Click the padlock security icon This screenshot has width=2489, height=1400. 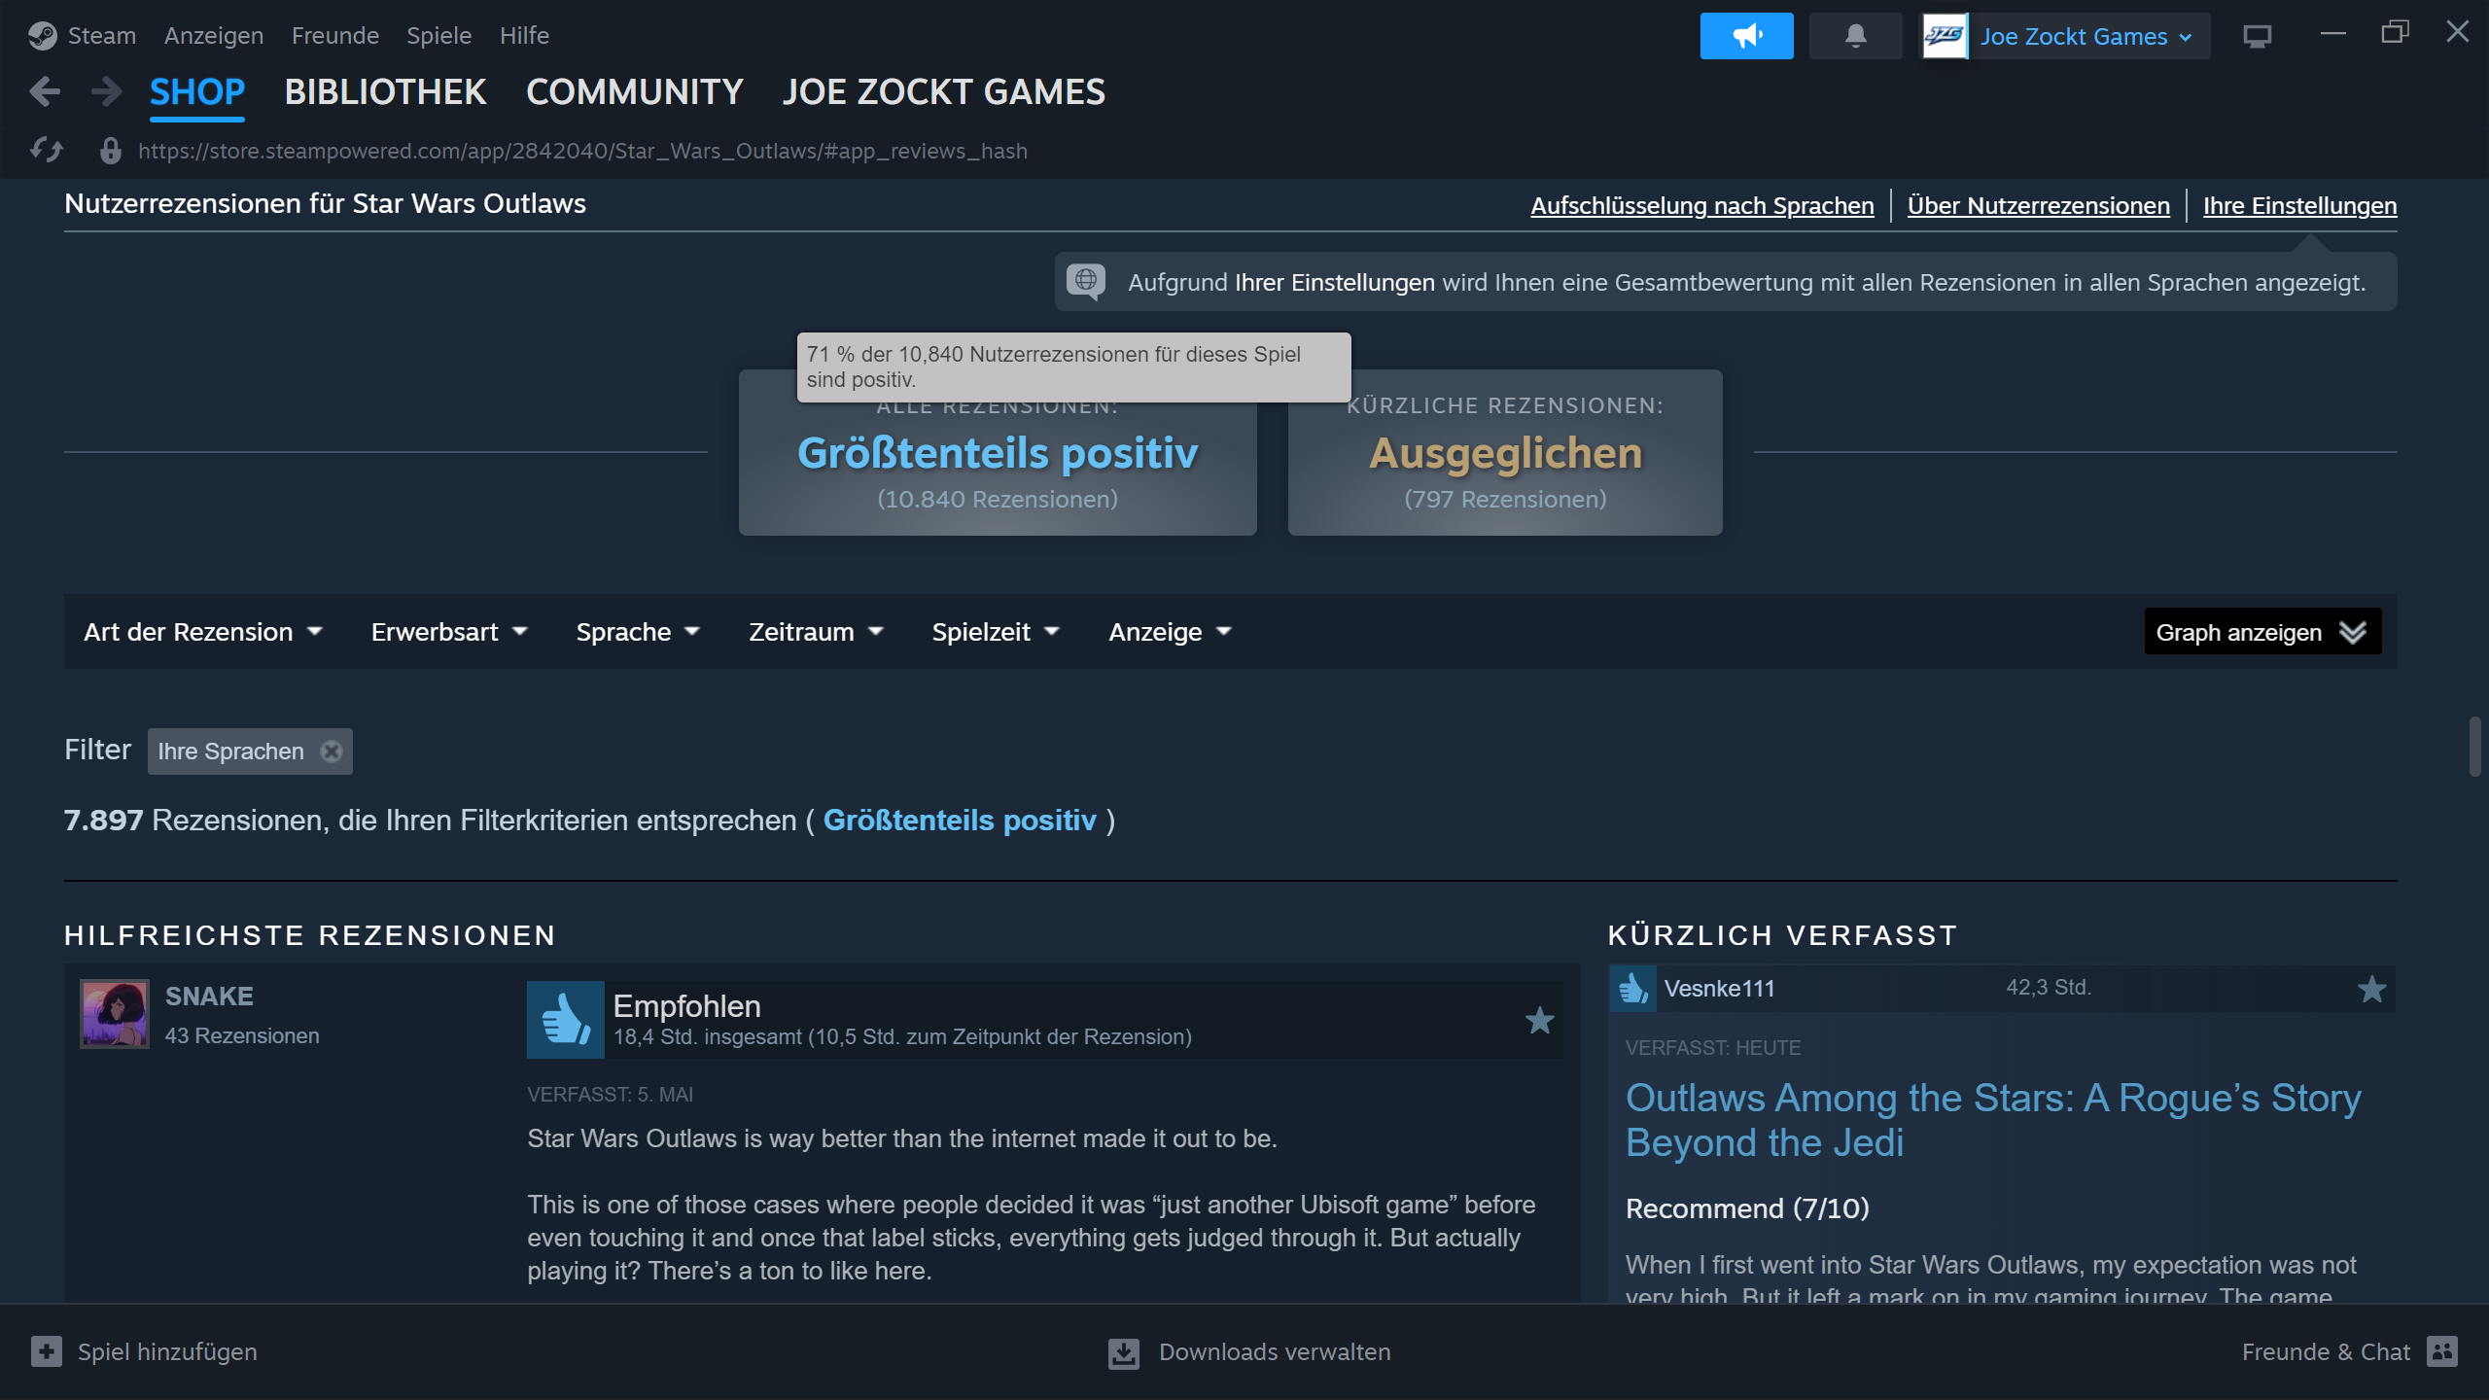(110, 151)
